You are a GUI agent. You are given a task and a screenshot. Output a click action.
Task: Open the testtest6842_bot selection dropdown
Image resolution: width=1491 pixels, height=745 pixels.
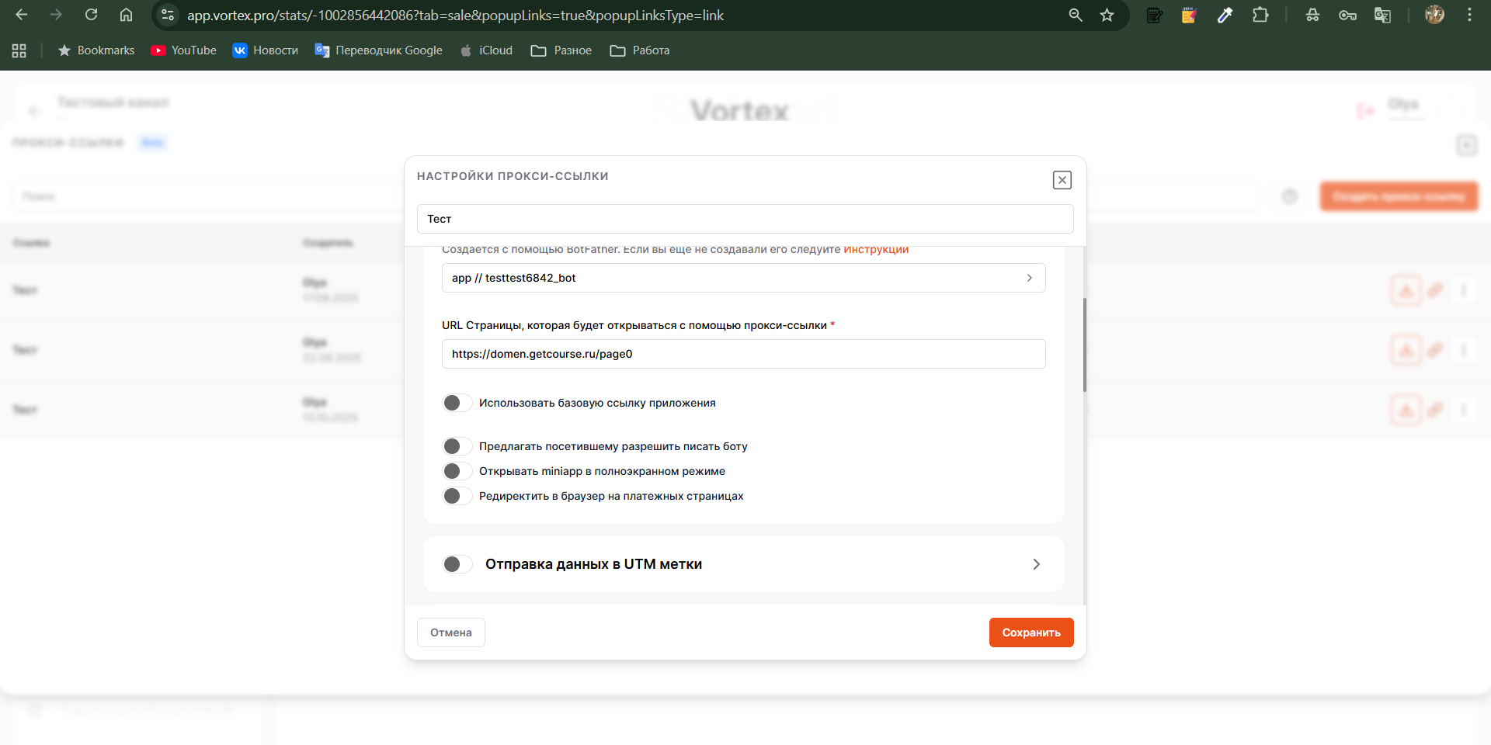(x=743, y=278)
